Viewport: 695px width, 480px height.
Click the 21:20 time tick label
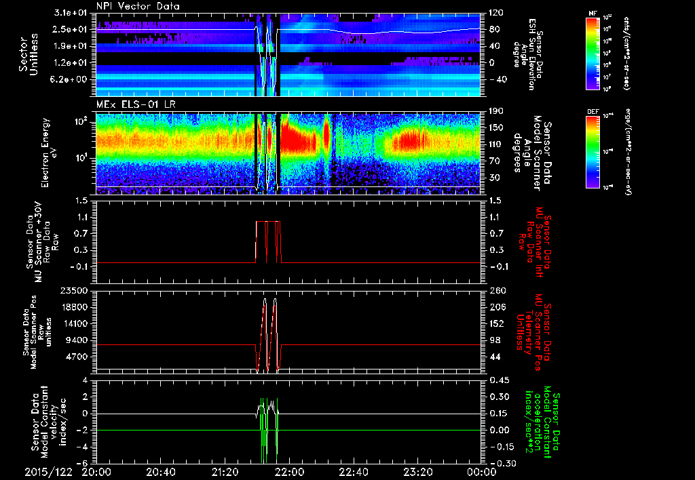click(225, 473)
